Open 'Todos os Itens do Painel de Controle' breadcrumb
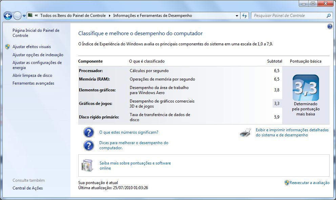 (73, 16)
